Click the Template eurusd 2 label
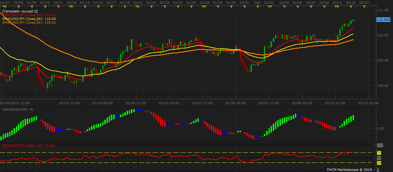The width and height of the screenshot is (393, 172). click(x=20, y=11)
